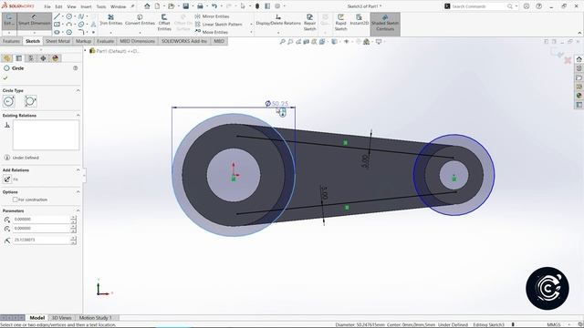
Task: Collapse the Parameters section
Action: [78, 210]
